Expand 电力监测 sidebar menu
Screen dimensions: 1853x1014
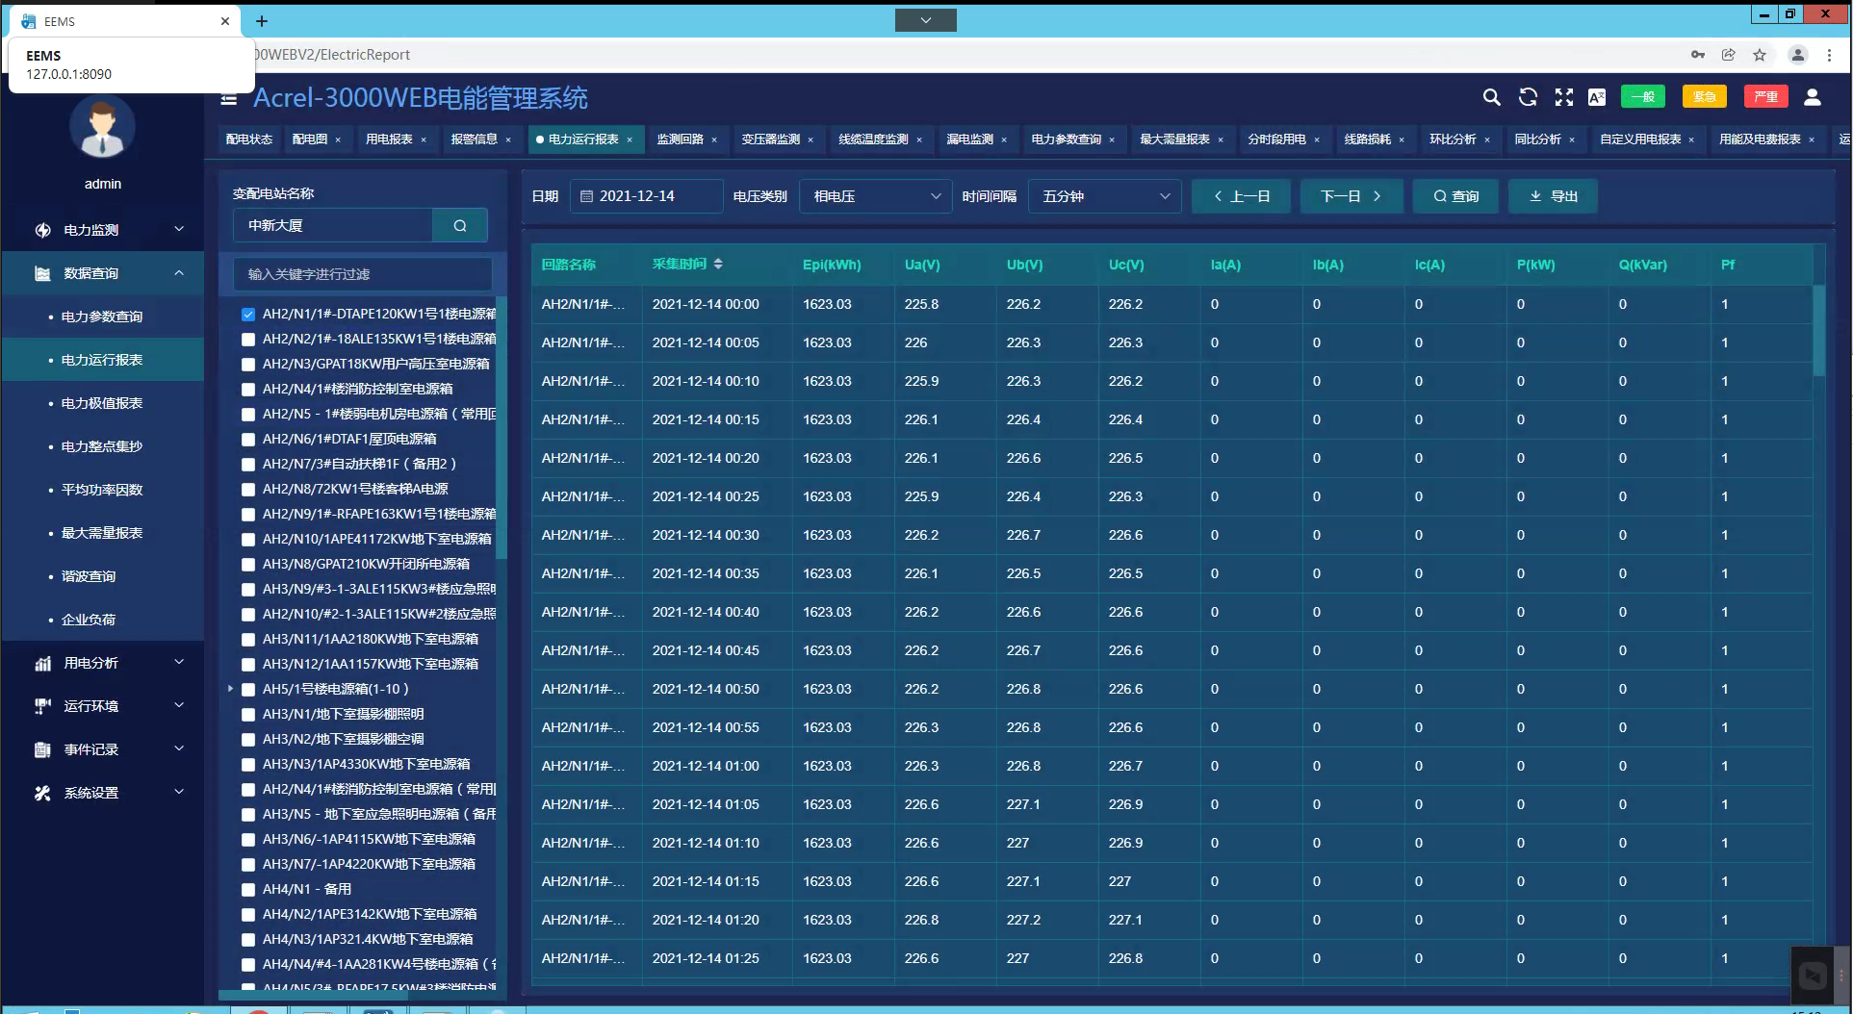pos(102,230)
